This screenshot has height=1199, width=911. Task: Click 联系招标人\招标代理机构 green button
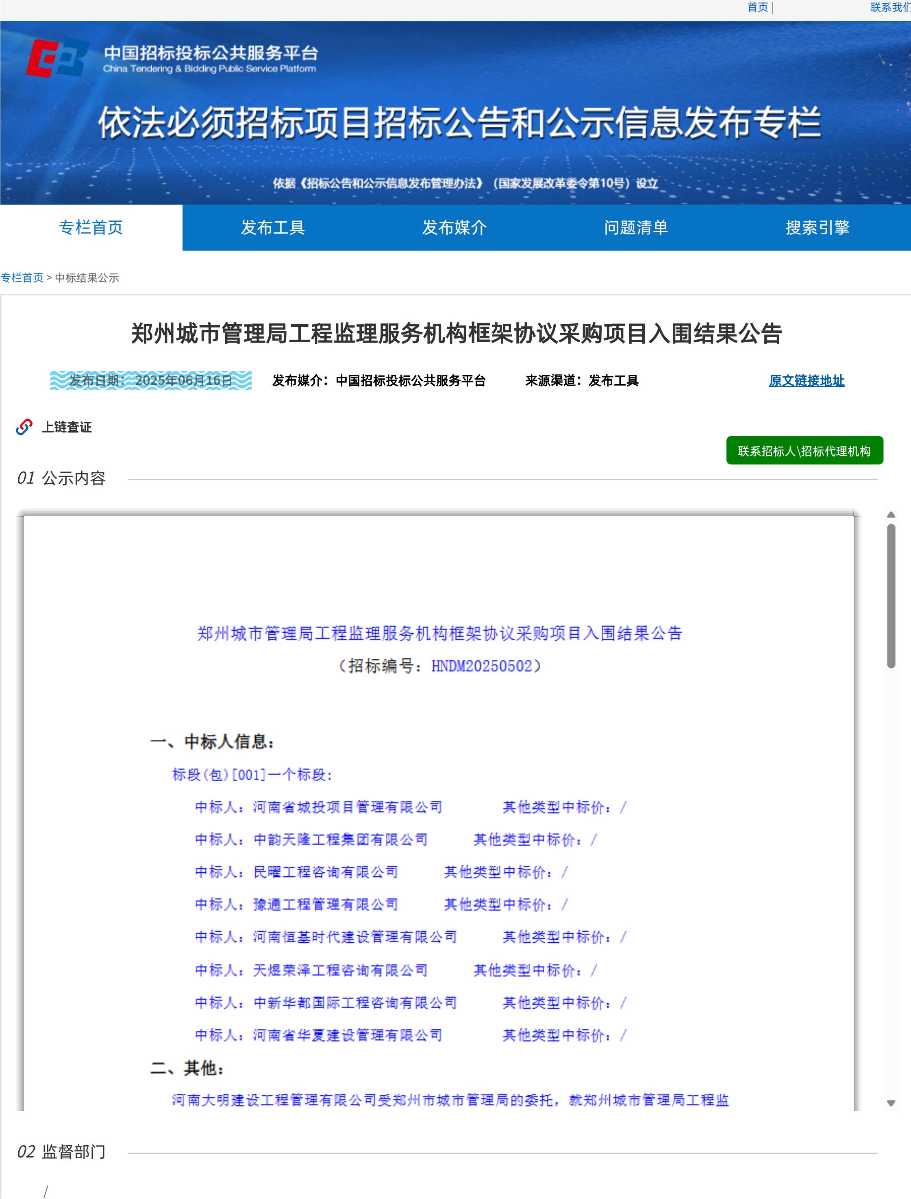pos(805,450)
